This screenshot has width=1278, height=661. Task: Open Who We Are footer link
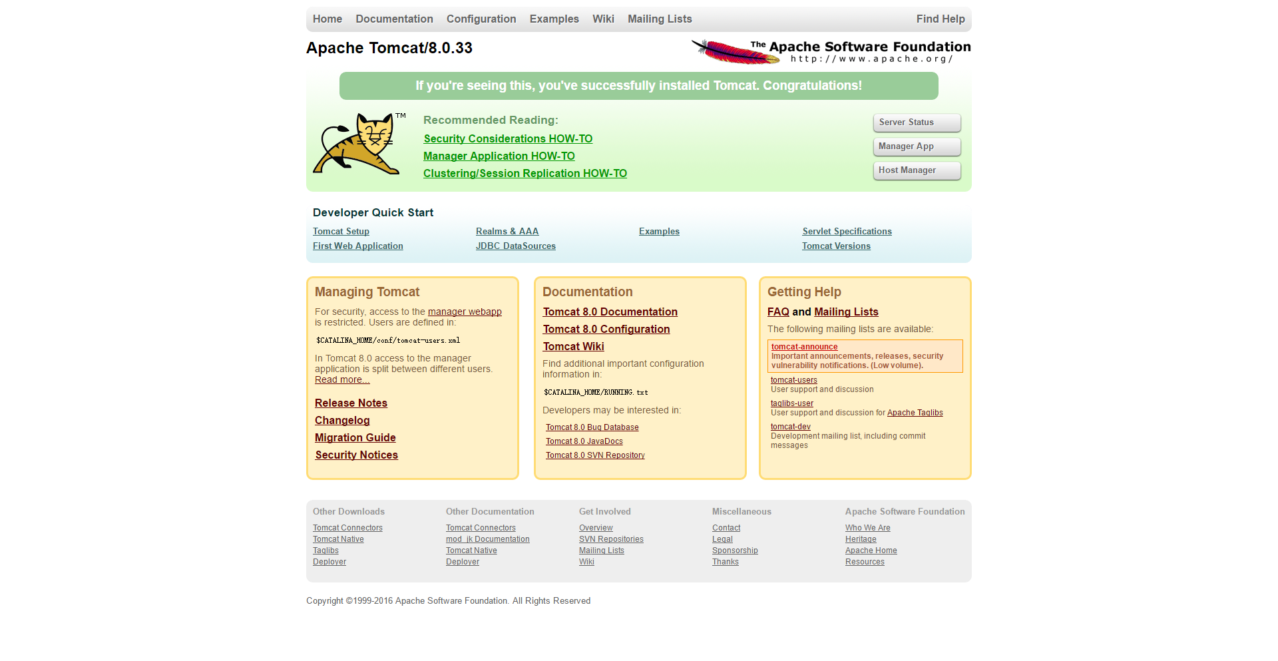tap(868, 528)
